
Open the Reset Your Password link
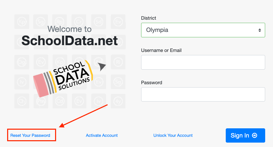[30, 135]
